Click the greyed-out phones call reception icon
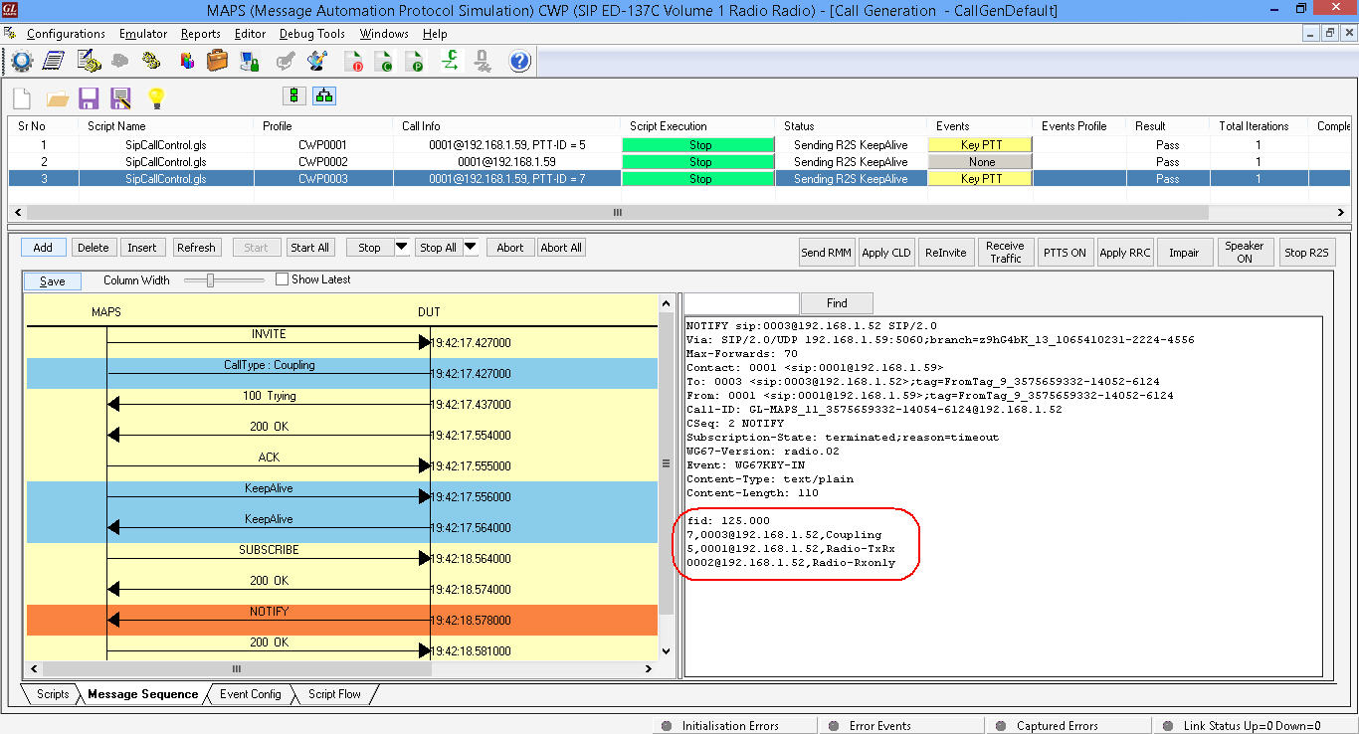The image size is (1359, 734). click(119, 62)
